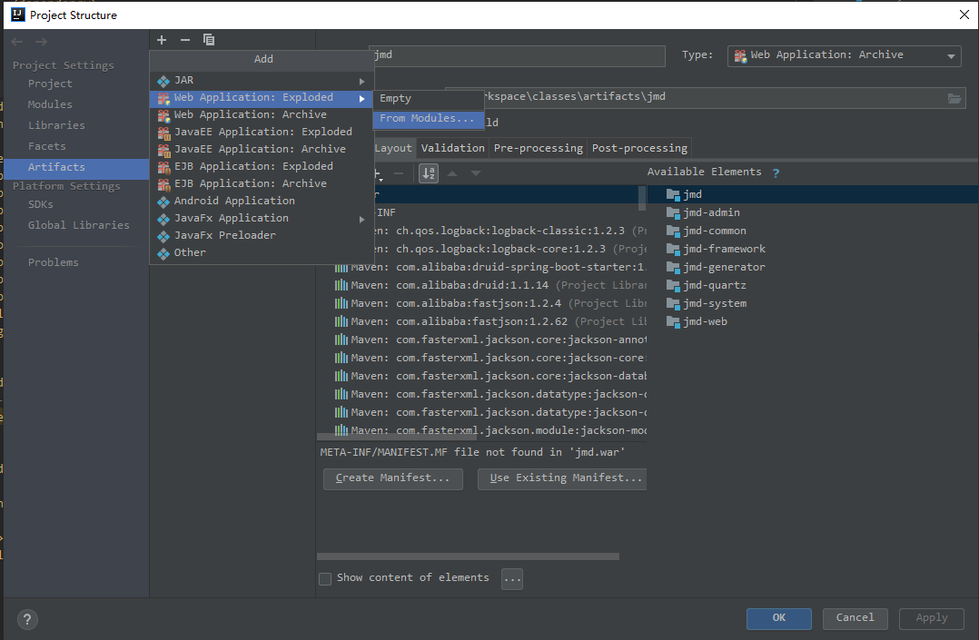Select jmd-quartz in Available Elements
Image resolution: width=979 pixels, height=640 pixels.
click(714, 285)
